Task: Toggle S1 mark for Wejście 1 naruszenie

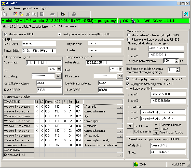Action: click(36, 107)
